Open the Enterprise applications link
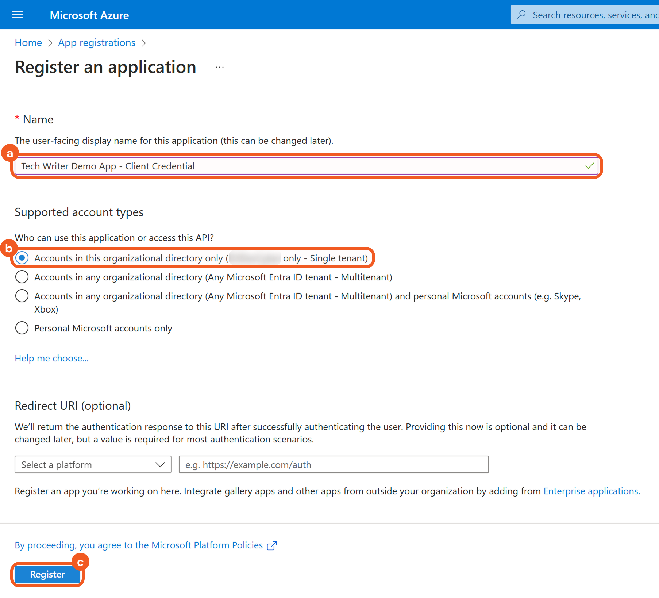This screenshot has width=659, height=598. tap(591, 491)
